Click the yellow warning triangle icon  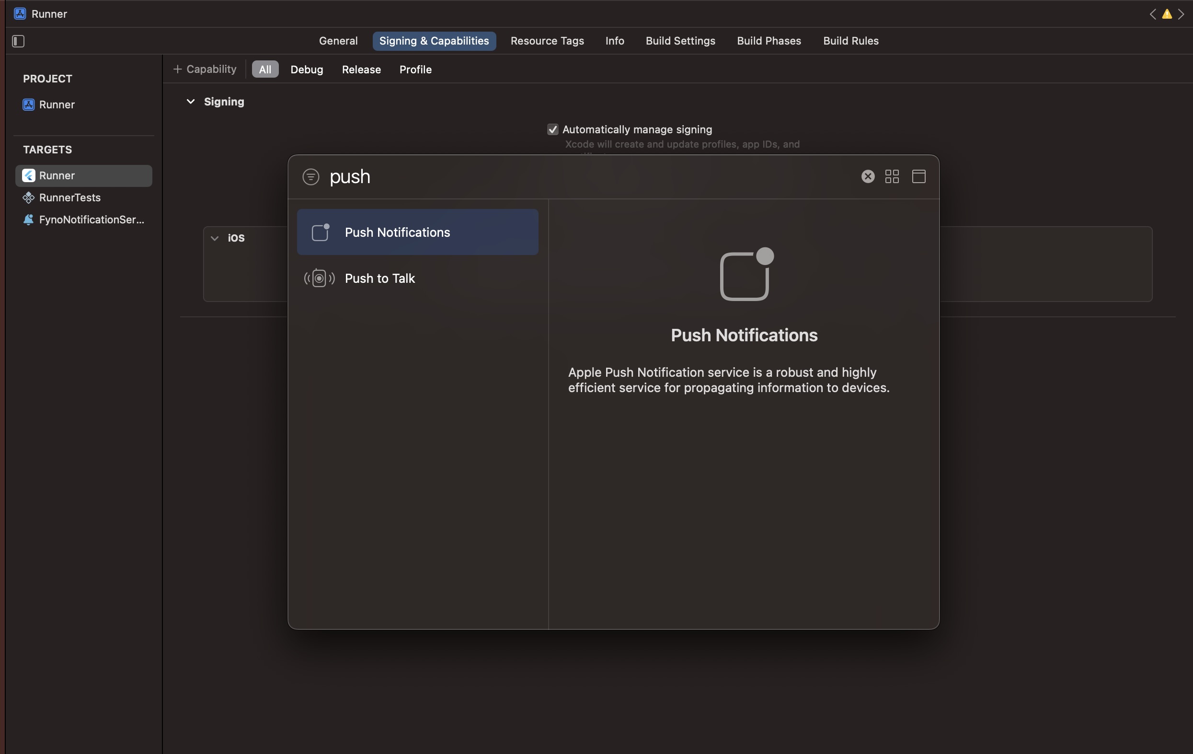[x=1167, y=14]
